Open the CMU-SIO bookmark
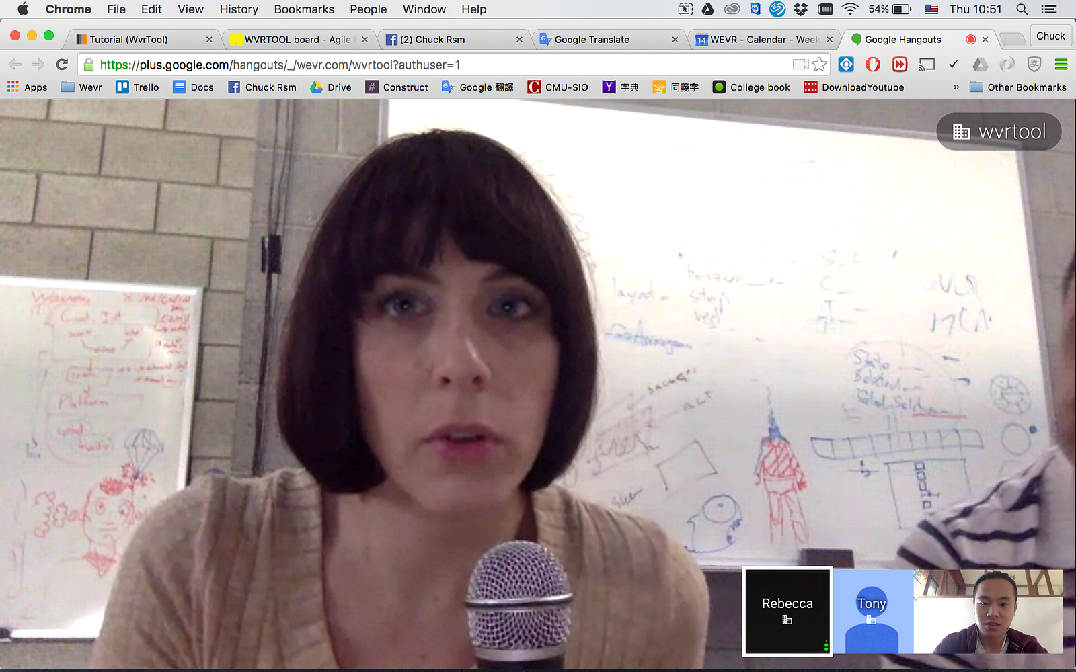1076x672 pixels. (x=558, y=87)
